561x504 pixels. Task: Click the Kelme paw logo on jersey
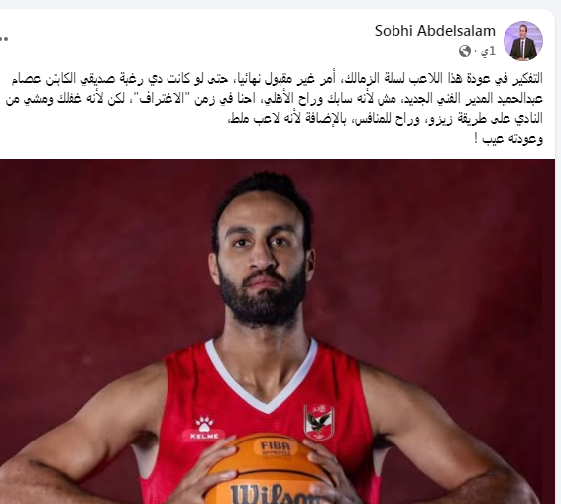coord(204,428)
